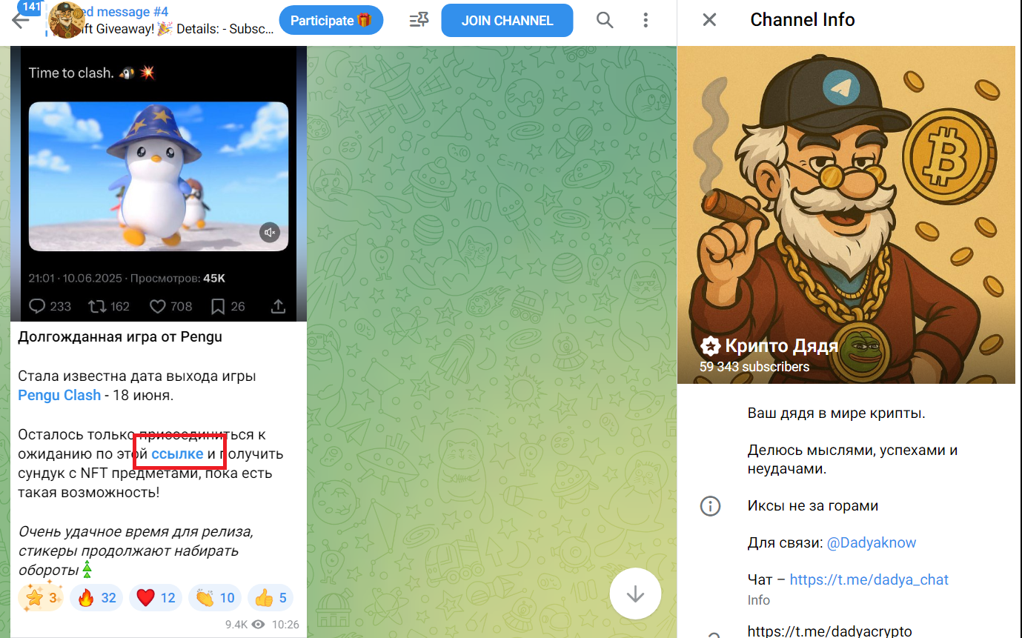This screenshot has width=1022, height=638.
Task: Click the eye views icon beside 9.4K
Action: point(258,625)
